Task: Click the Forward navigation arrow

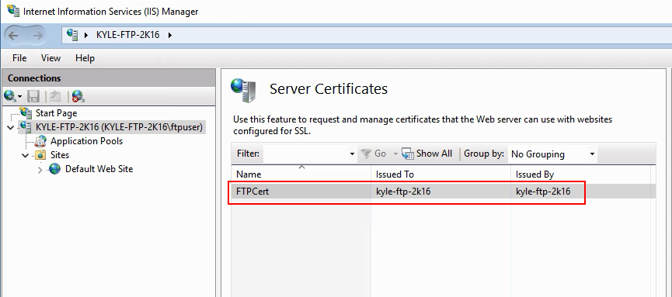Action: (x=38, y=35)
